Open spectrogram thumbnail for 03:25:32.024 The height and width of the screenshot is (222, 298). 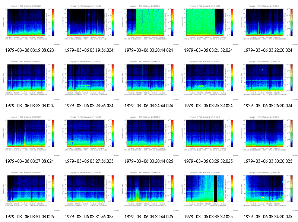[x=209, y=80]
